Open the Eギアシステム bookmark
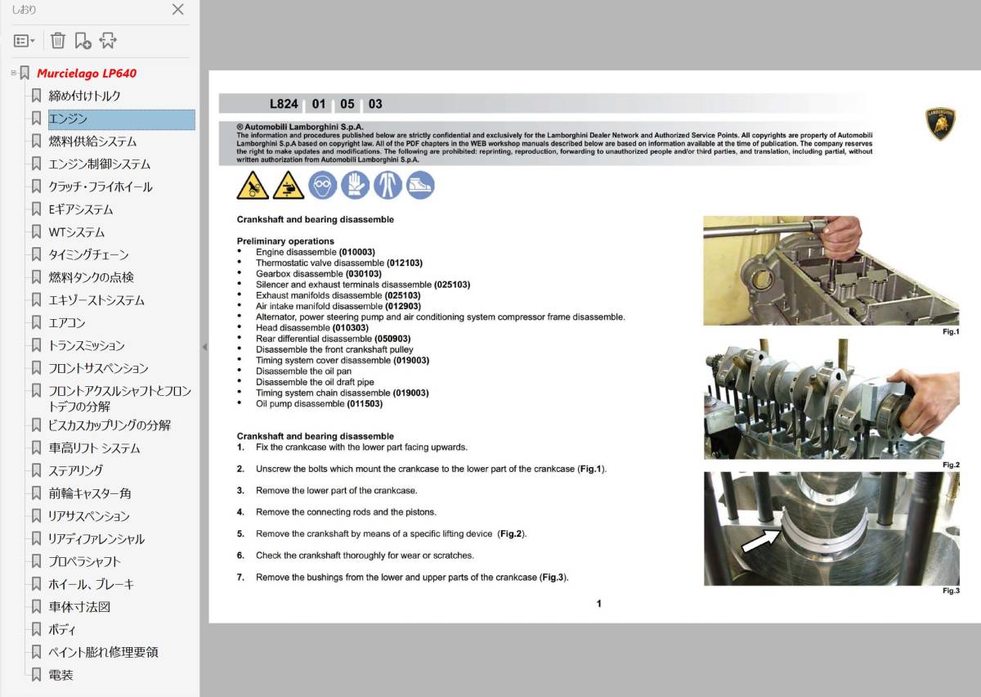The image size is (981, 697). coord(81,209)
